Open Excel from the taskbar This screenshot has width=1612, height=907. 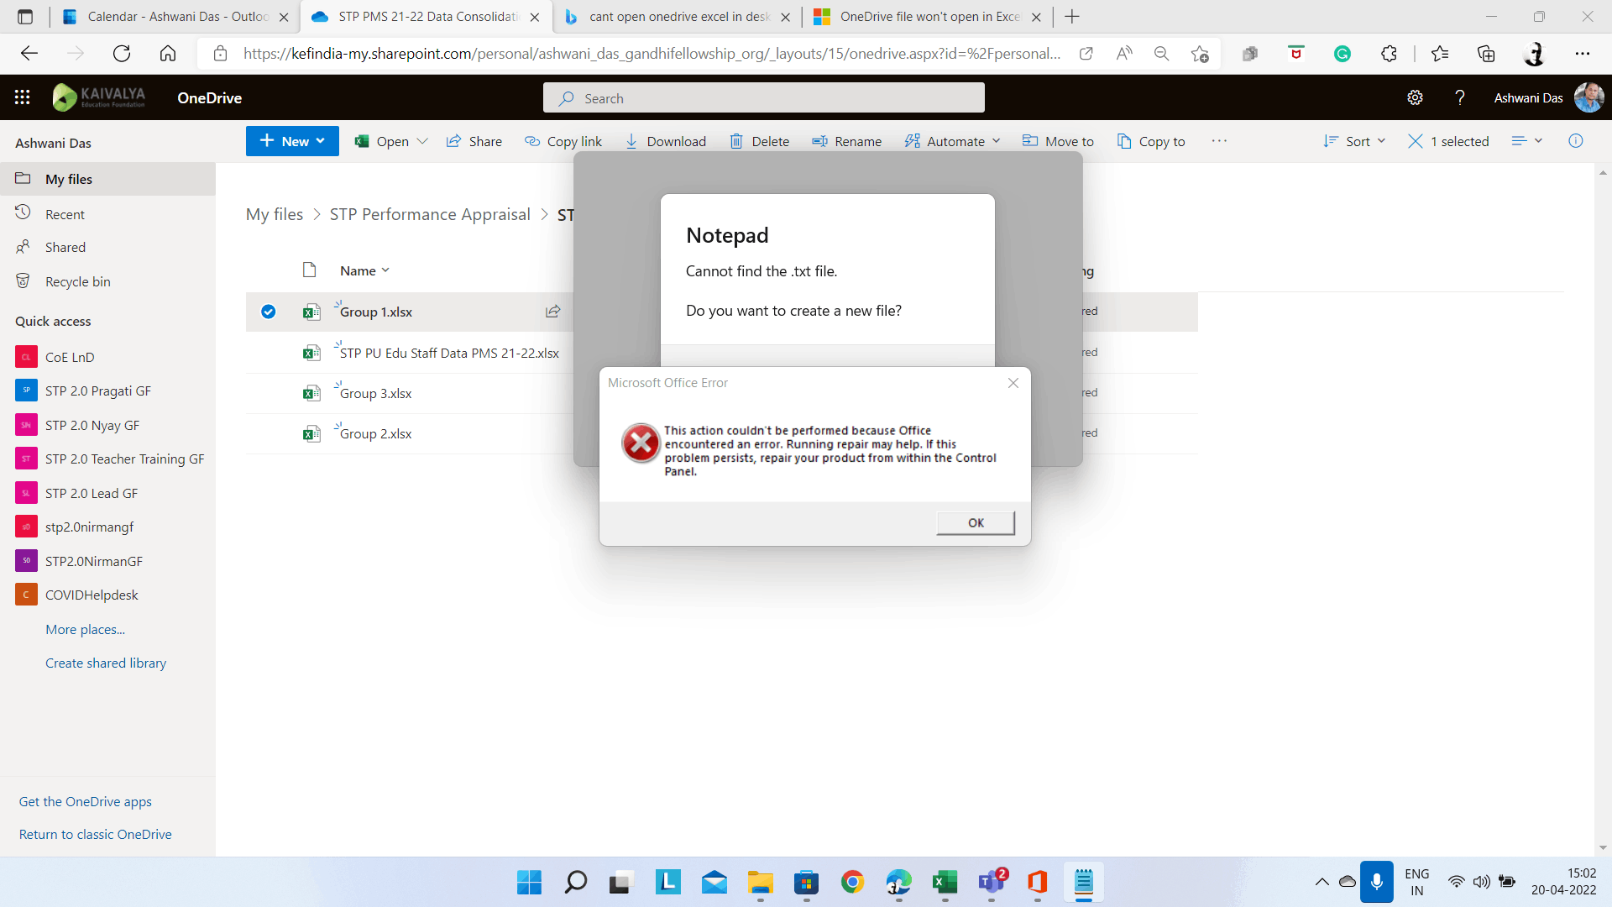[945, 882]
